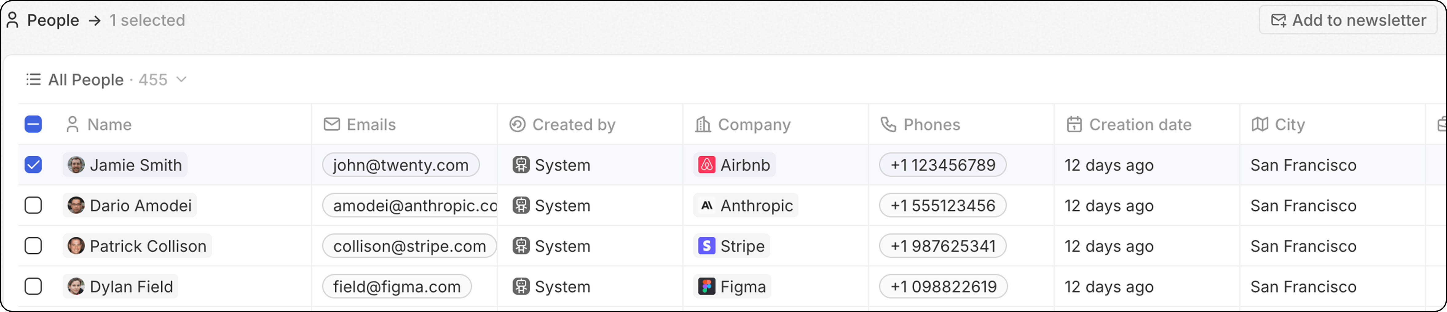Click the Stripe company logo icon
1447x312 pixels.
[706, 246]
